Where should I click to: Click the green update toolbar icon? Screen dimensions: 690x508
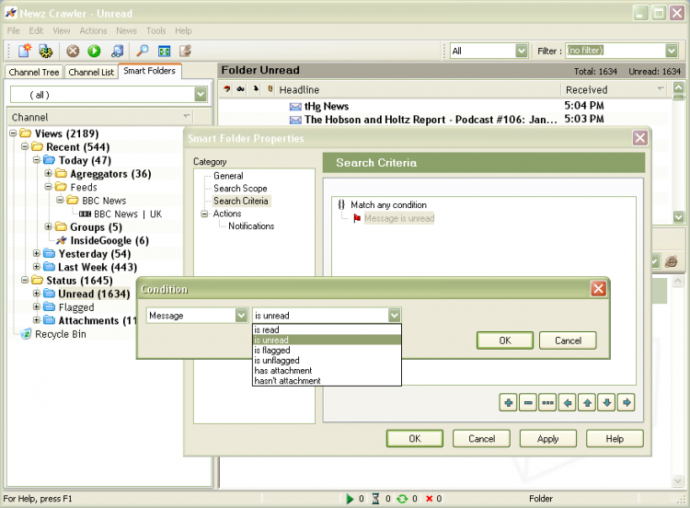[94, 51]
